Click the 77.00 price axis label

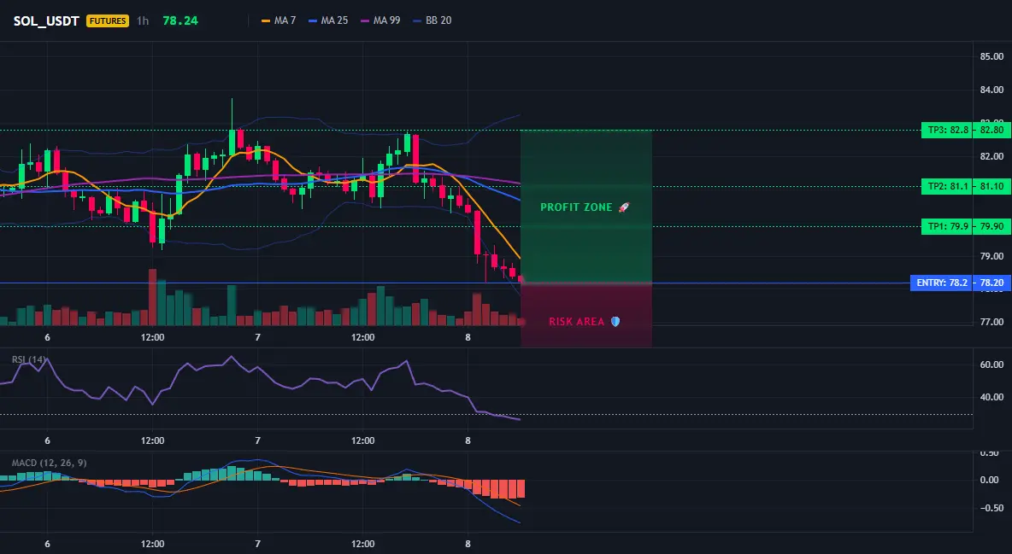(x=992, y=322)
